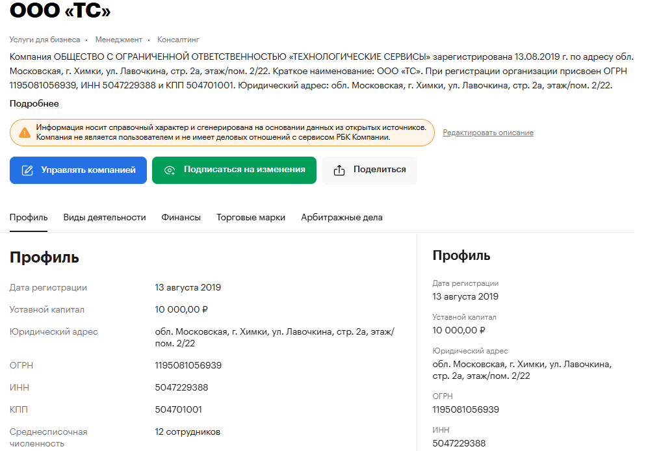
Task: Click the blue «Управлять компанией» button
Action: 78,170
